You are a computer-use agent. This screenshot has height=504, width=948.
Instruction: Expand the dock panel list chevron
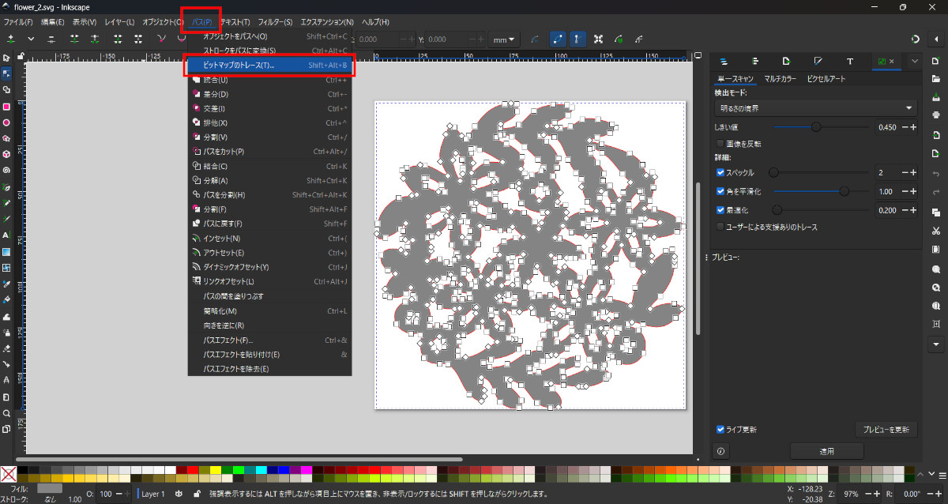click(x=915, y=61)
